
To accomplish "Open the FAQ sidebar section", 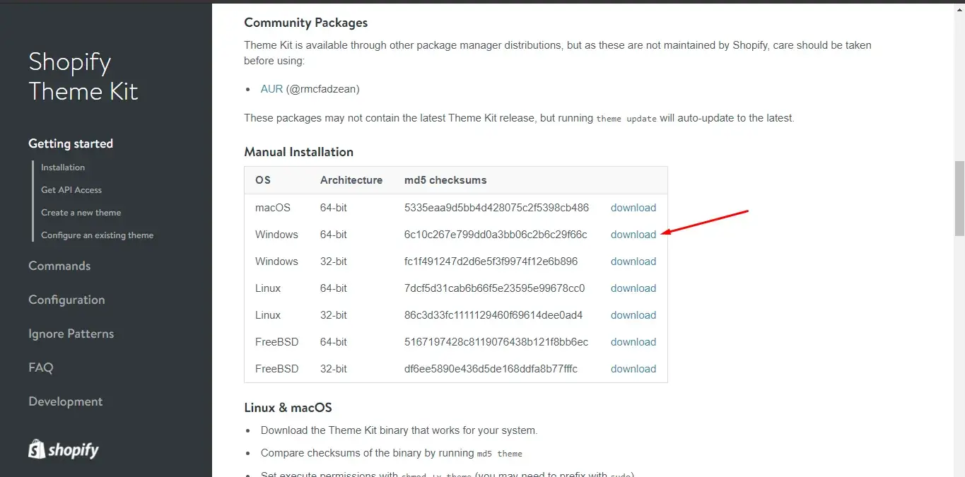I will (40, 367).
